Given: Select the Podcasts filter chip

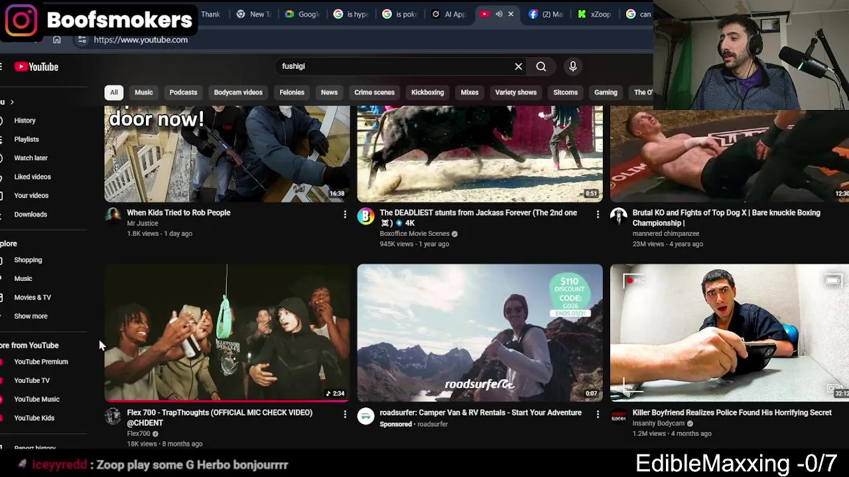Looking at the screenshot, I should click(x=183, y=93).
